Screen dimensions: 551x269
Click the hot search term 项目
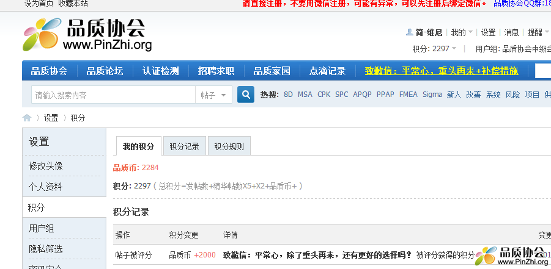[x=532, y=95]
